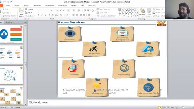Screen dimensions: 194x109
Task: Adjust the zoom slider handle
Action: click(x=183, y=107)
